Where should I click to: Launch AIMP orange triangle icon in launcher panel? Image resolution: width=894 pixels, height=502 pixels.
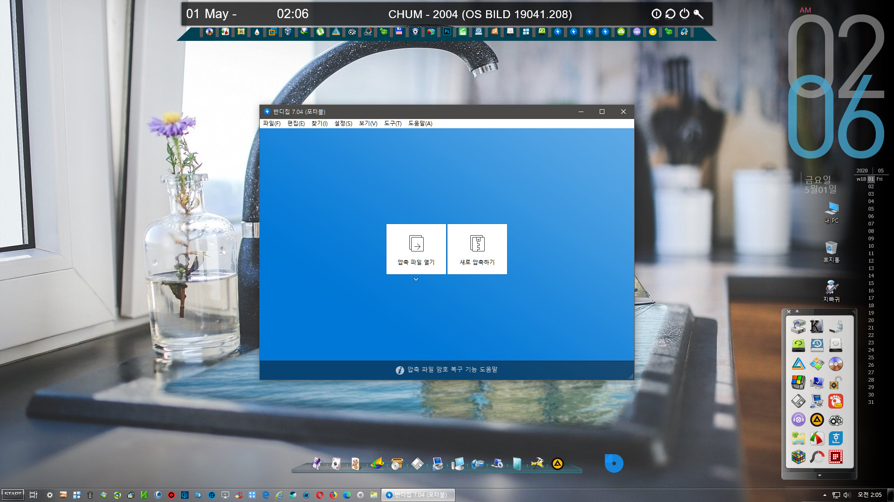click(x=817, y=420)
